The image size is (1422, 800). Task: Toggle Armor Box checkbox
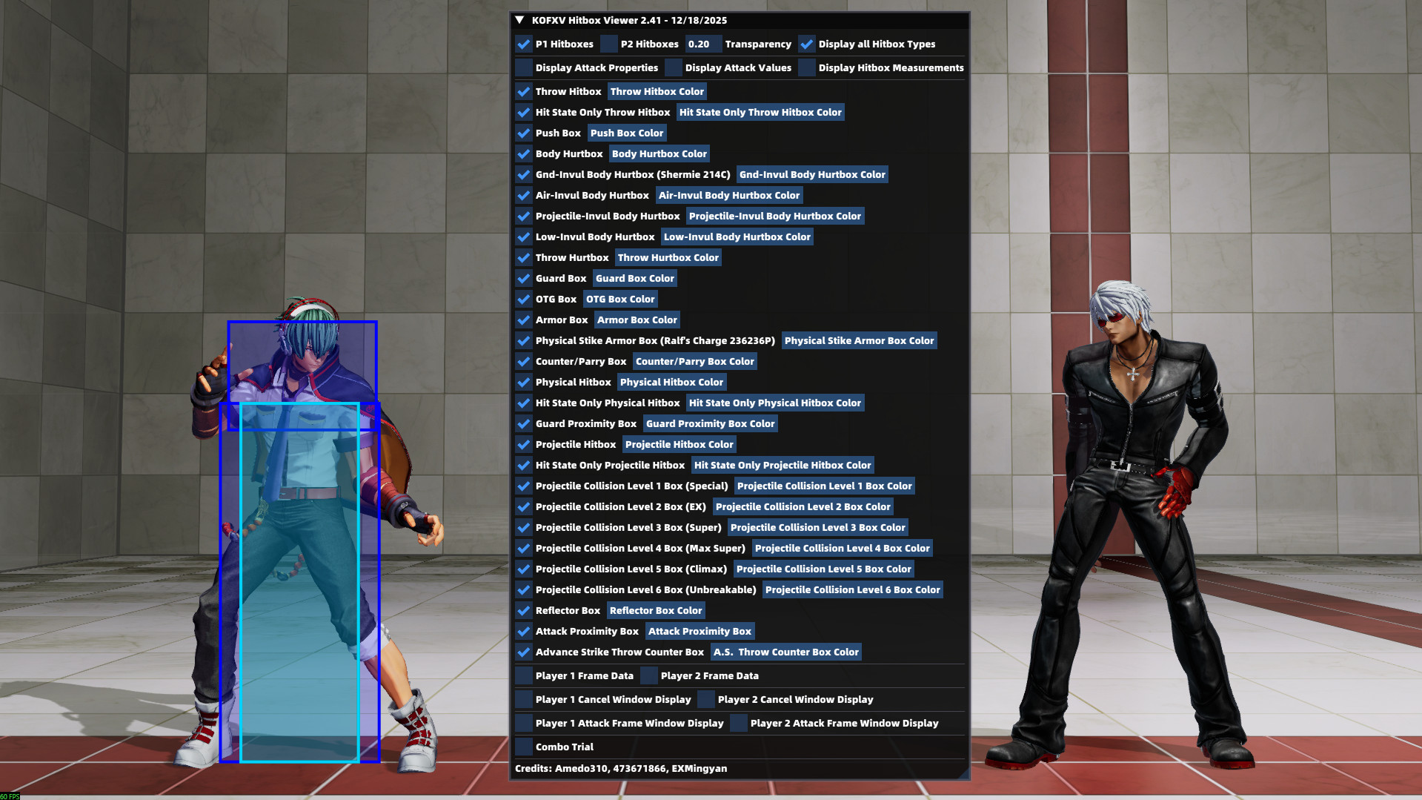(524, 320)
